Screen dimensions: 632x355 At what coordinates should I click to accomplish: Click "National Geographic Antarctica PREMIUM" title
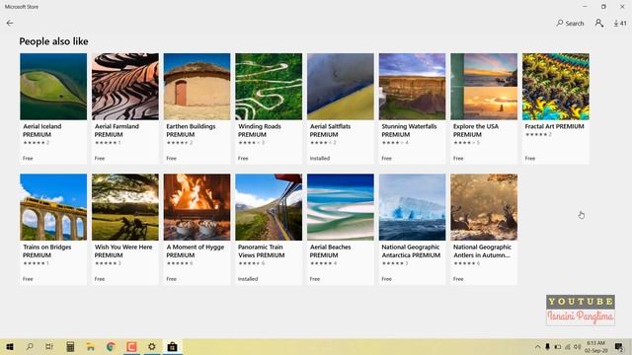[x=411, y=251]
